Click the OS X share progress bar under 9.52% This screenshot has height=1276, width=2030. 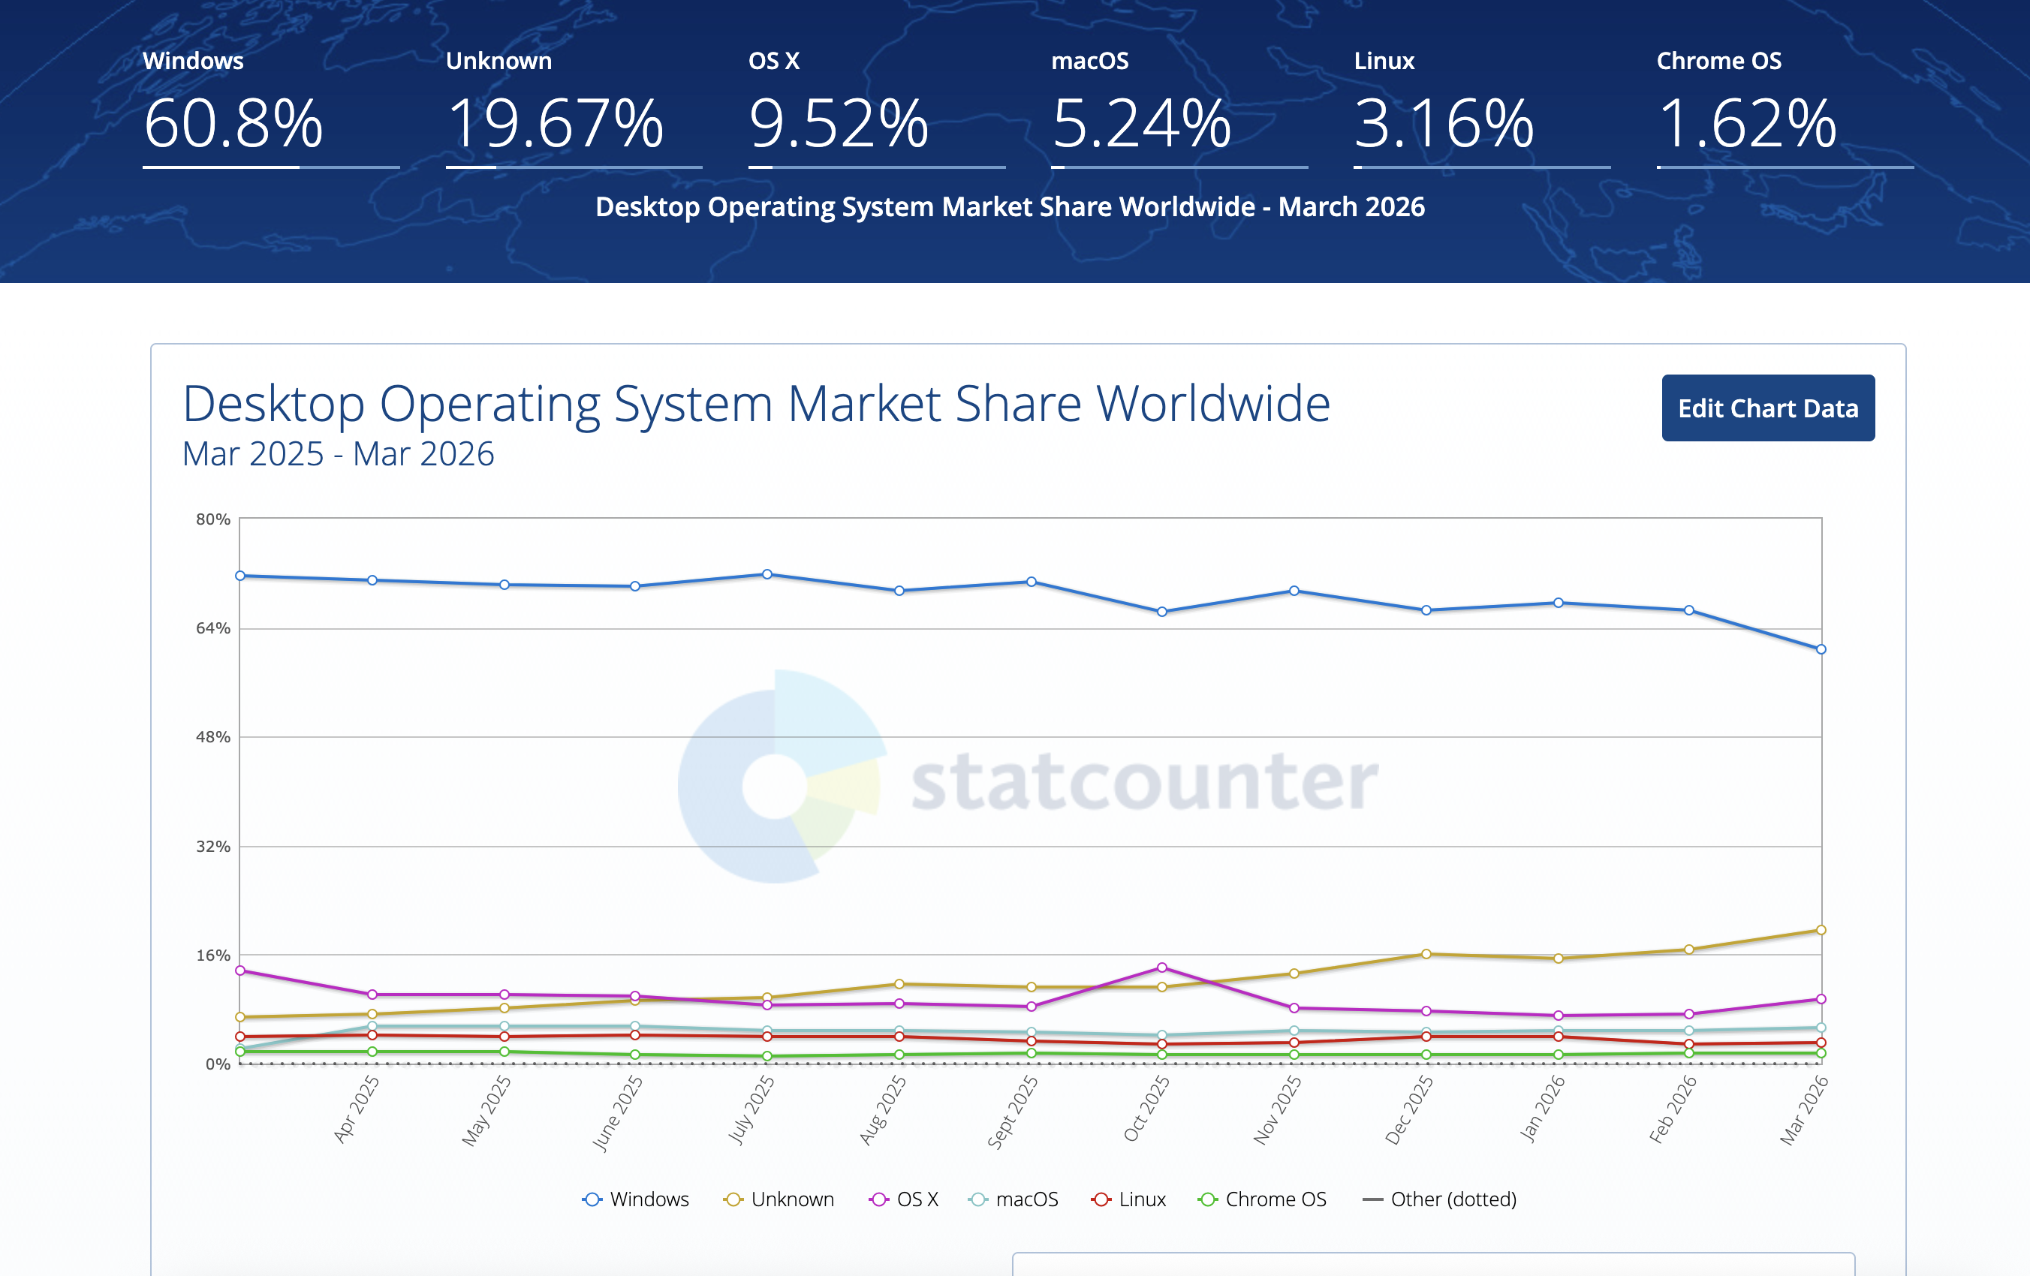click(x=877, y=167)
